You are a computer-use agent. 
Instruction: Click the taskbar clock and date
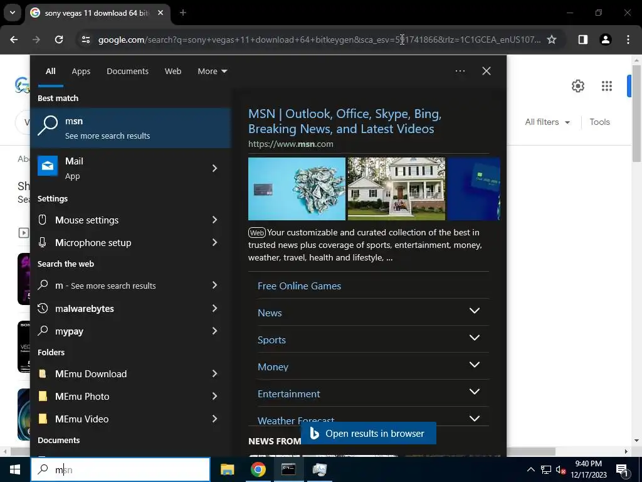point(588,469)
